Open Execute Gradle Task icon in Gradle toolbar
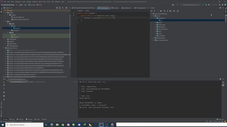Viewport: 227px width, 127px height. click(161, 11)
